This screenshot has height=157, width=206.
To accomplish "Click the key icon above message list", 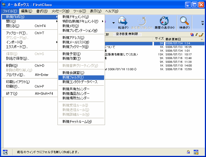I will pos(201,34).
